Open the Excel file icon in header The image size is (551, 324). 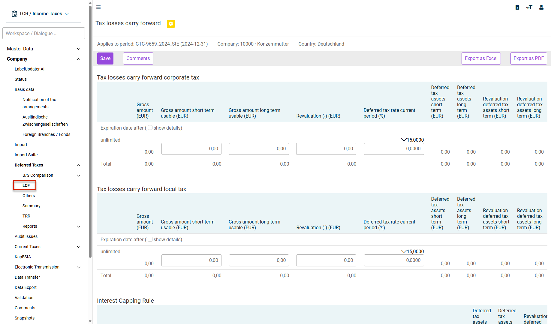tap(517, 7)
